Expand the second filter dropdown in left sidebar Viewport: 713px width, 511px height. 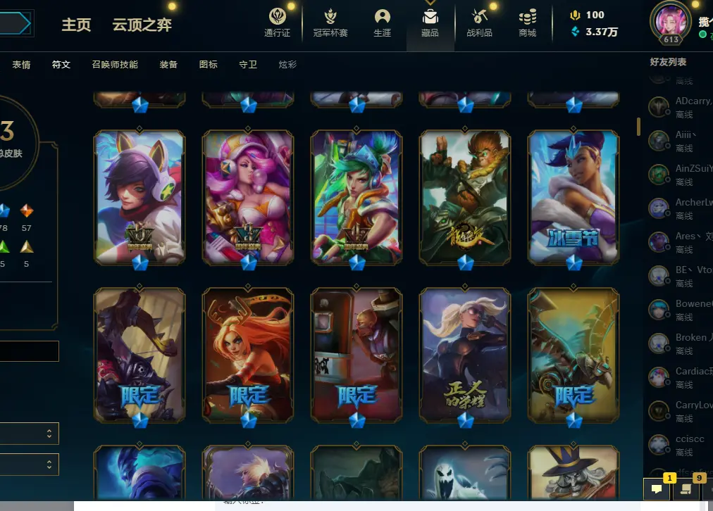(29, 465)
